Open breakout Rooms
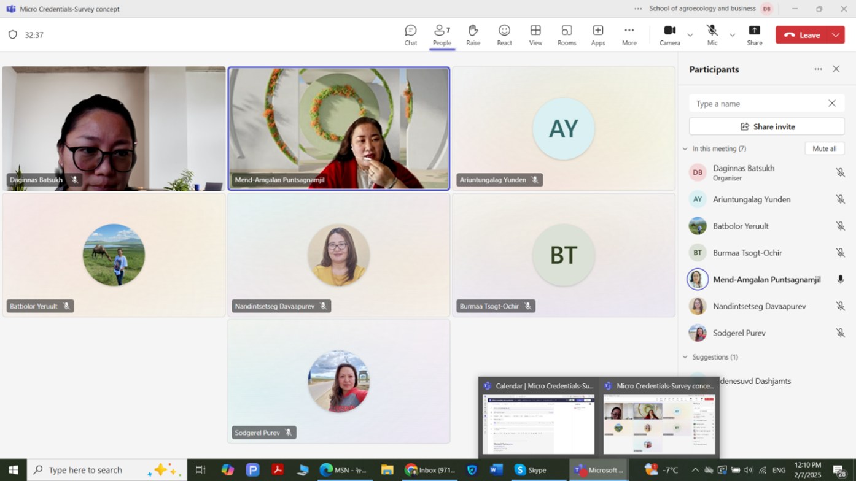856x481 pixels. click(x=566, y=34)
